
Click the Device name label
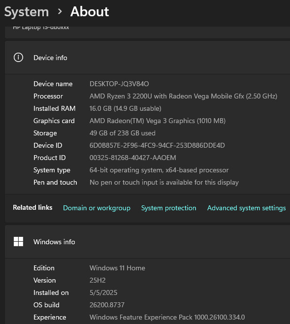click(x=53, y=84)
